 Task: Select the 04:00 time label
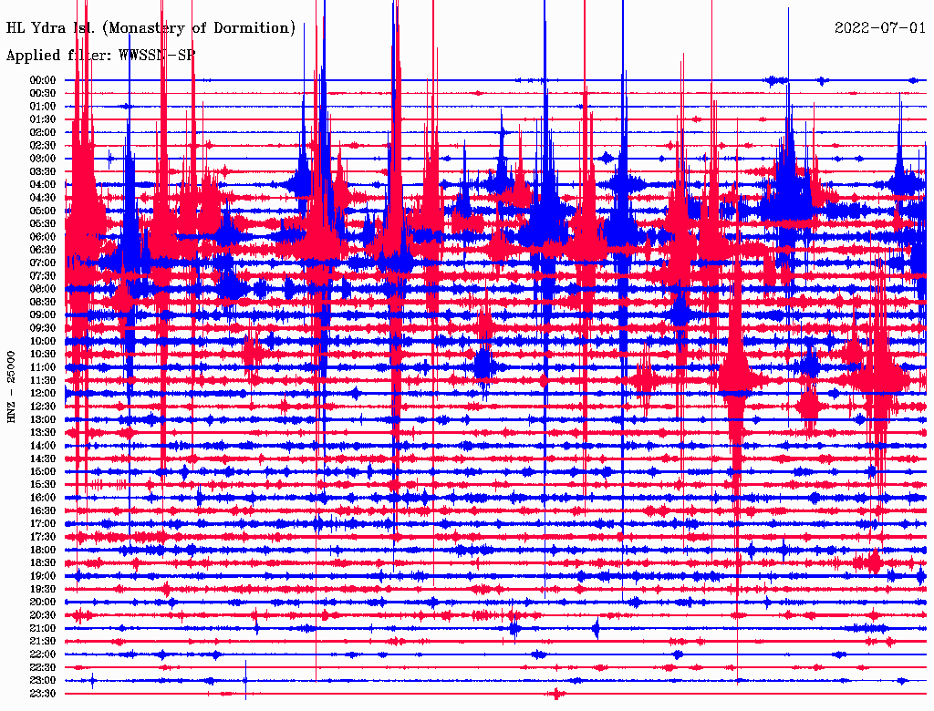[43, 185]
